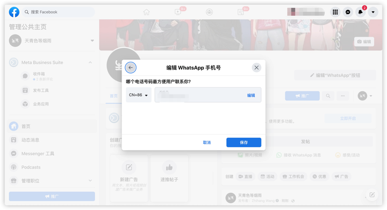Open the page identity avatar dropdown

365,96
